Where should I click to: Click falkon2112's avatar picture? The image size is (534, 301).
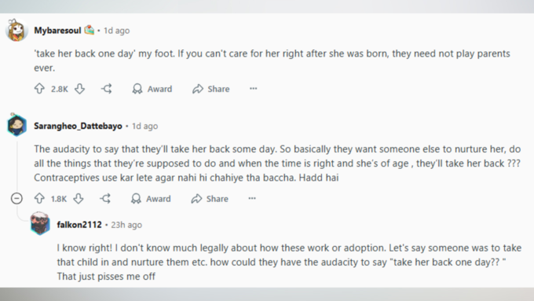tap(40, 224)
